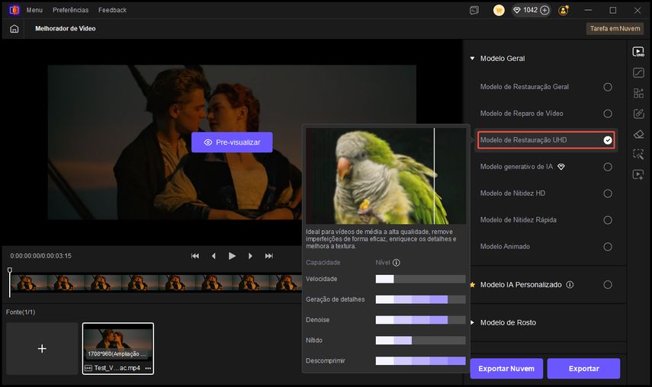The image size is (652, 387).
Task: Click the before/after divider on parrot preview
Action: coord(434,176)
